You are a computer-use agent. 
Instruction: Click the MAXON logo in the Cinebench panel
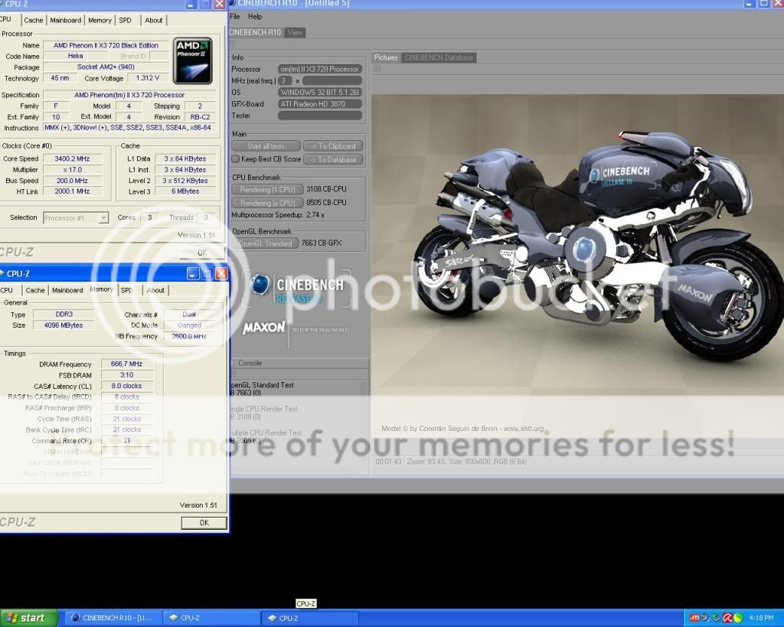pos(264,328)
